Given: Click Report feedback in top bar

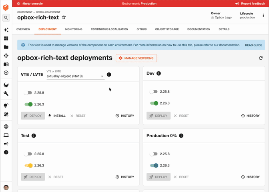Looking at the screenshot, I should click(250, 4).
